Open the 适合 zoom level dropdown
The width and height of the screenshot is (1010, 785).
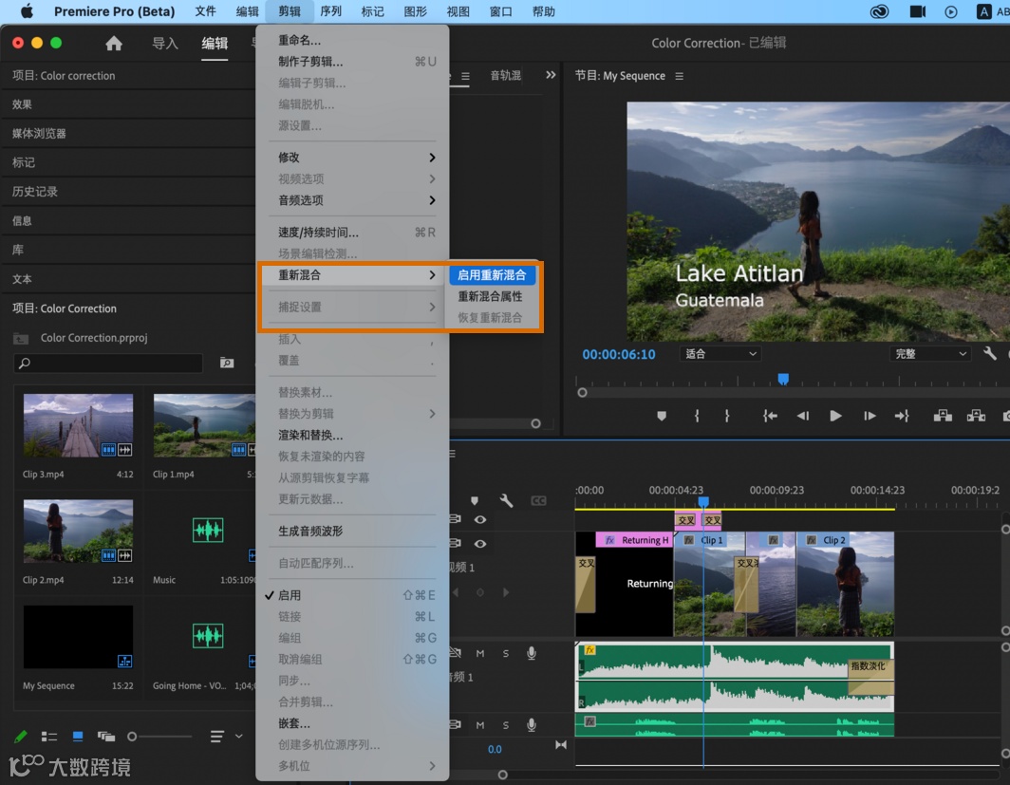coord(720,353)
